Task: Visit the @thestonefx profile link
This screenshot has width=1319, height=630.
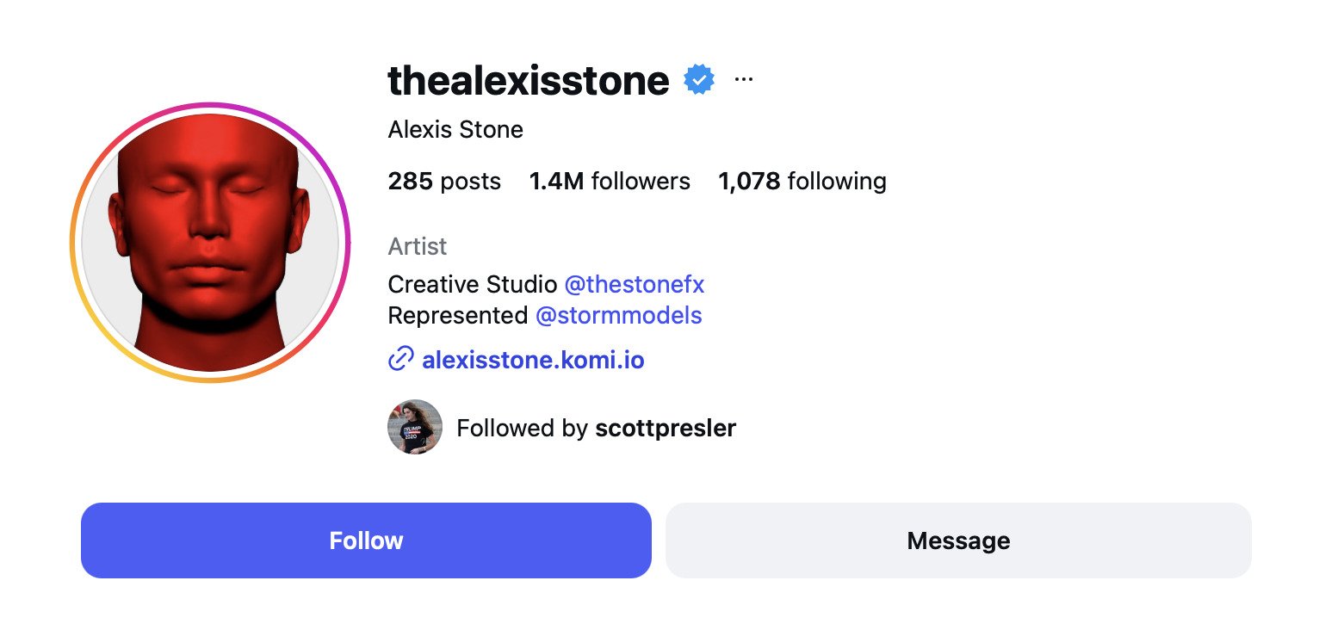Action: (x=634, y=284)
